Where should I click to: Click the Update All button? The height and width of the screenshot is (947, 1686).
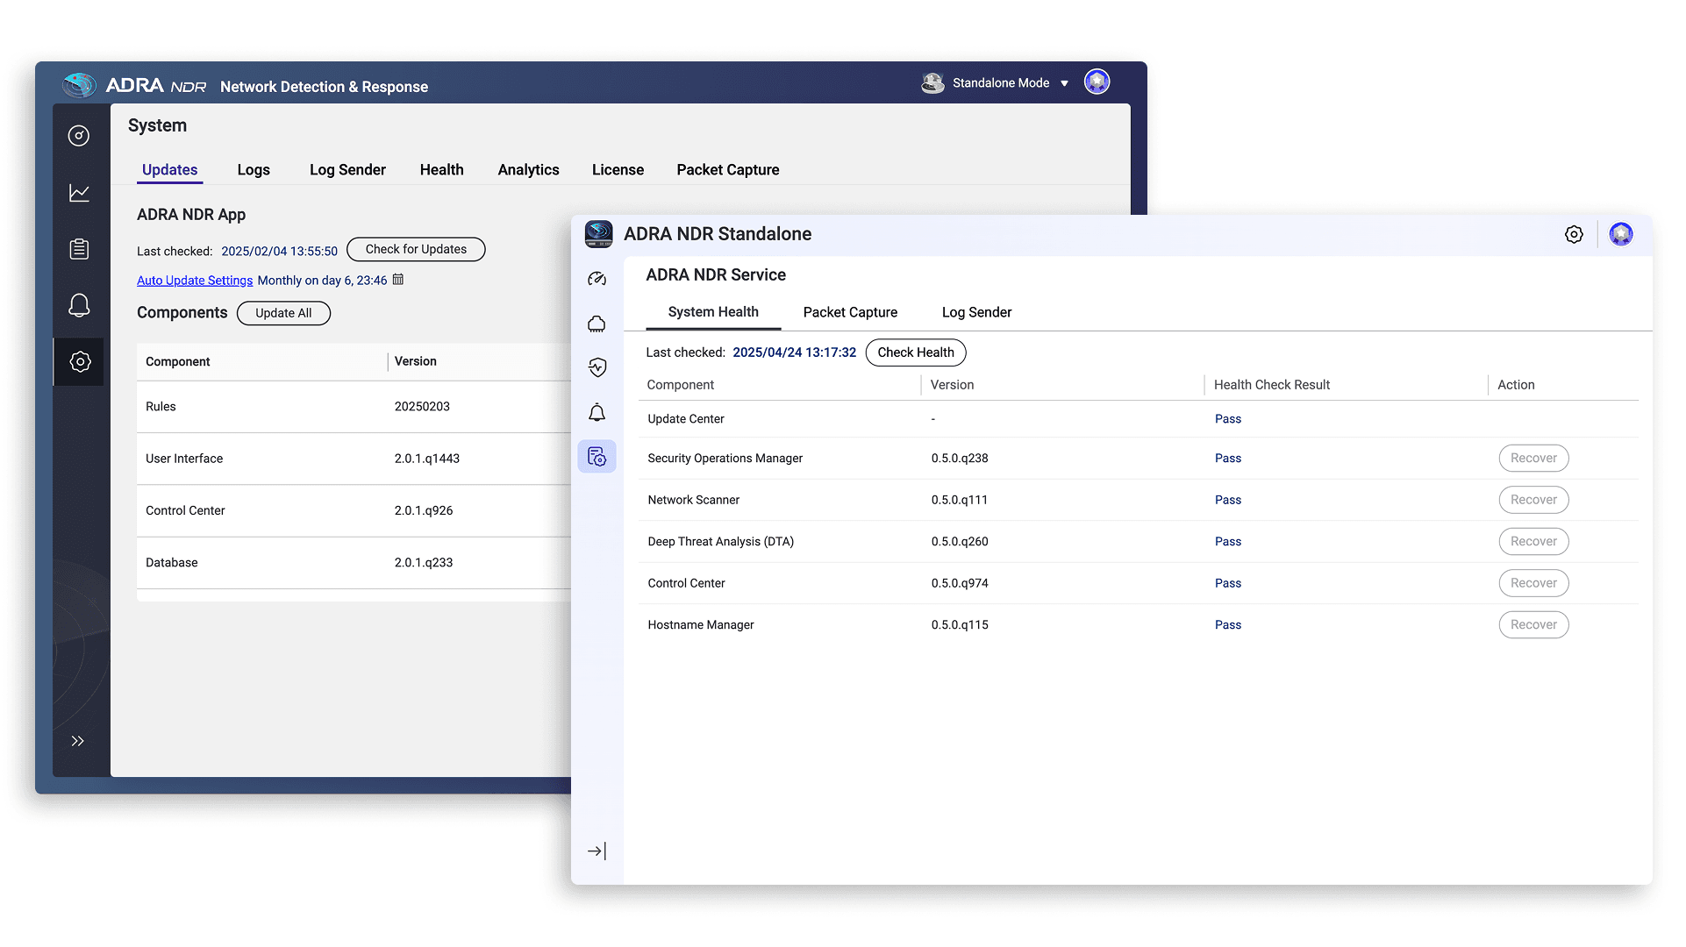(x=283, y=314)
